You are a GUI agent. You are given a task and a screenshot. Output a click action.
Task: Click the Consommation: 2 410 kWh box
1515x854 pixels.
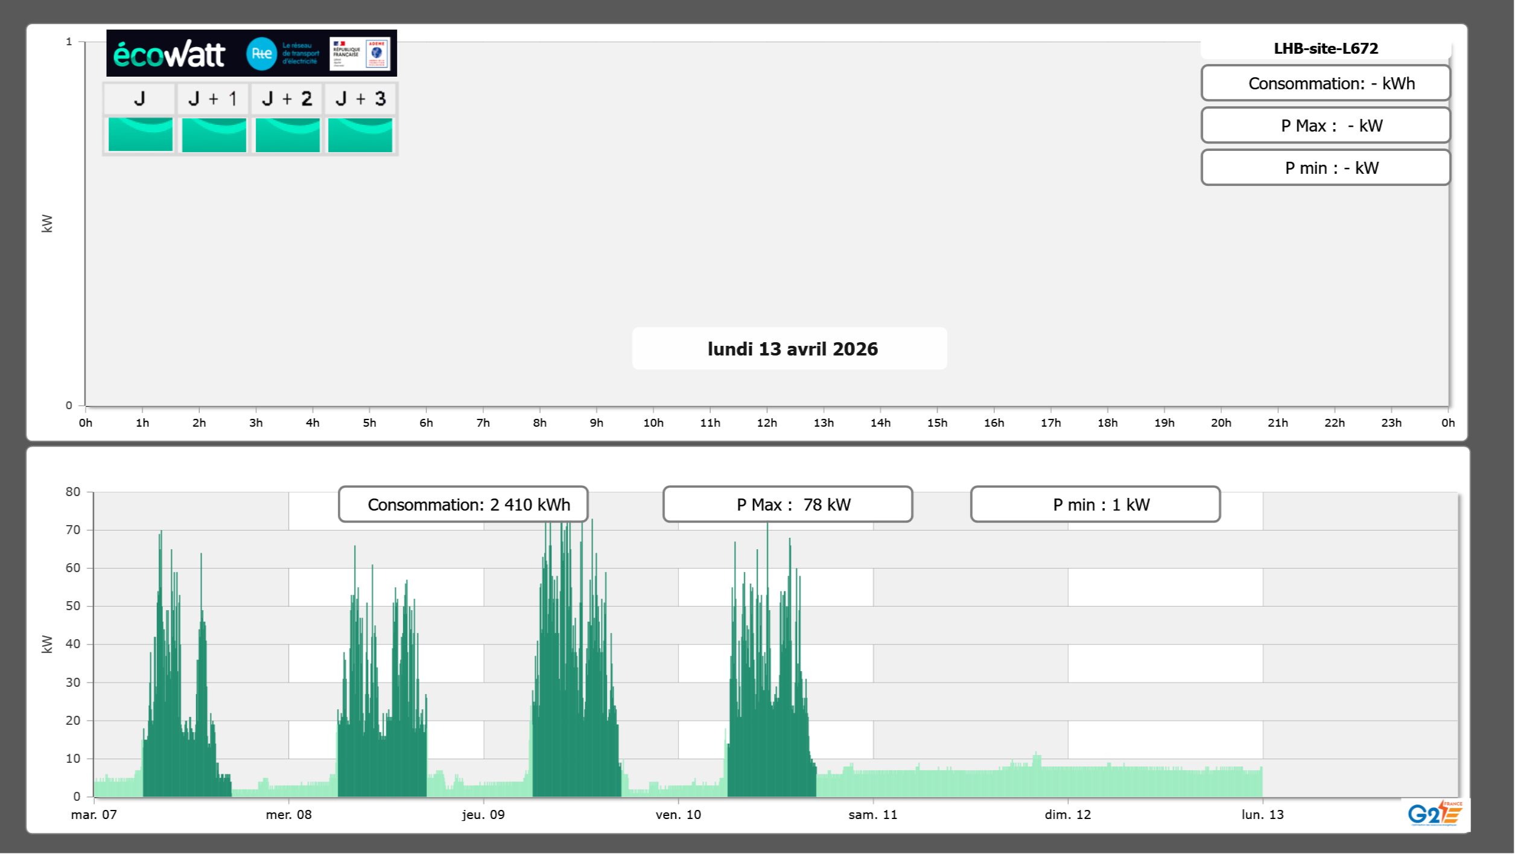[463, 505]
